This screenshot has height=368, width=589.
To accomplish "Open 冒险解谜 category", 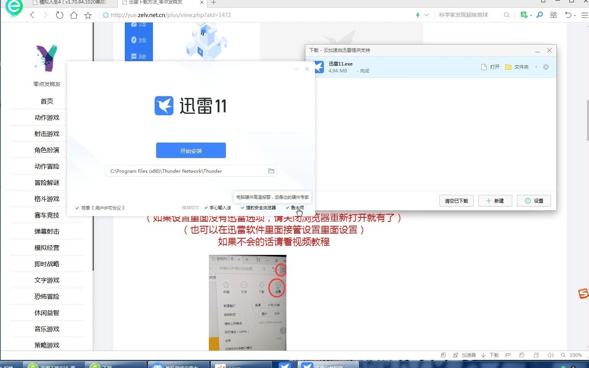I will [47, 182].
